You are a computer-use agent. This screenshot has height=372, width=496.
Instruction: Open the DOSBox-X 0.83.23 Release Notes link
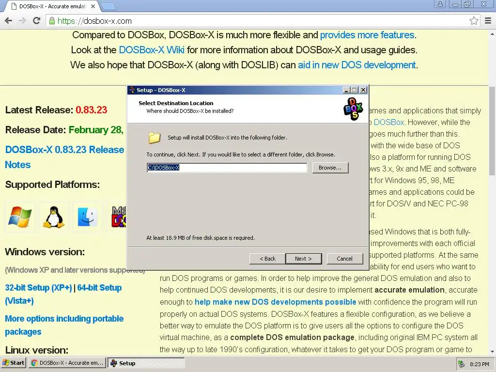pyautogui.click(x=64, y=157)
